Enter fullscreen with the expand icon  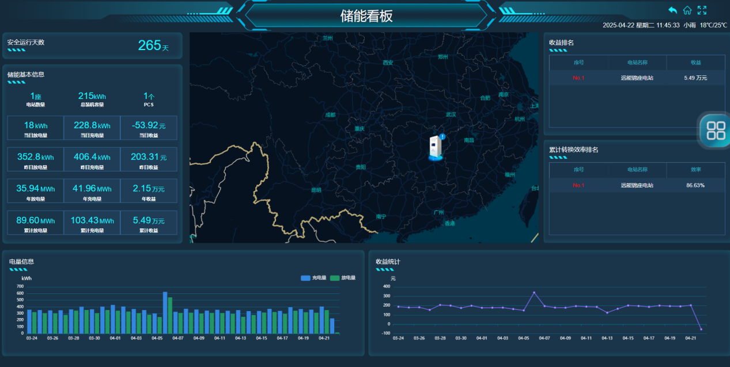(702, 10)
